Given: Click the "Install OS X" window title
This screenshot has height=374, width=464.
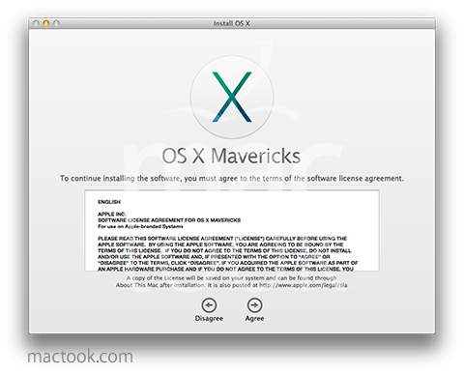Looking at the screenshot, I should tap(232, 23).
